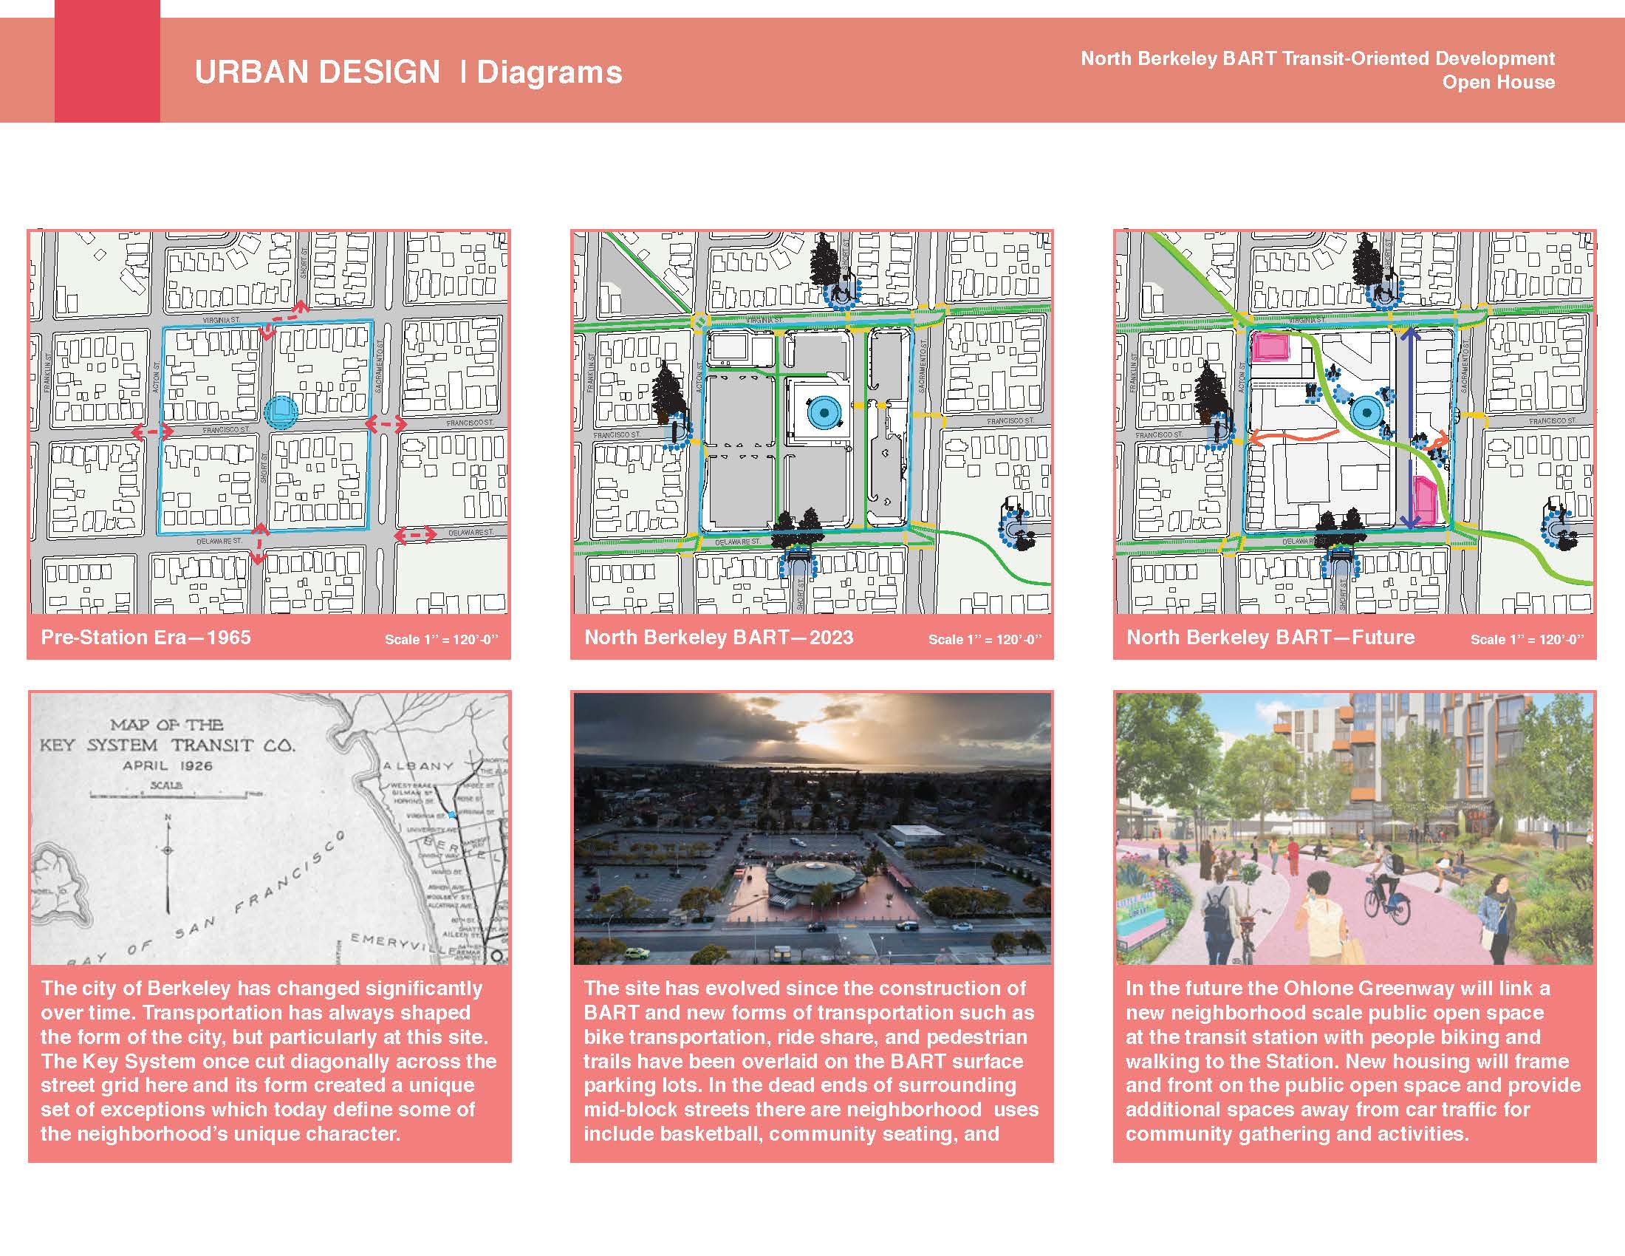The image size is (1625, 1256).
Task: Click the "North Berkeley BART—Future" caption
Action: pyautogui.click(x=1270, y=638)
